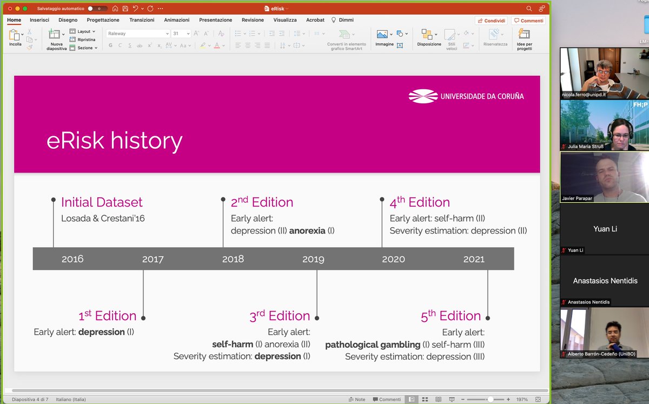Click the decrease font size icon
The image size is (649, 404).
[207, 34]
